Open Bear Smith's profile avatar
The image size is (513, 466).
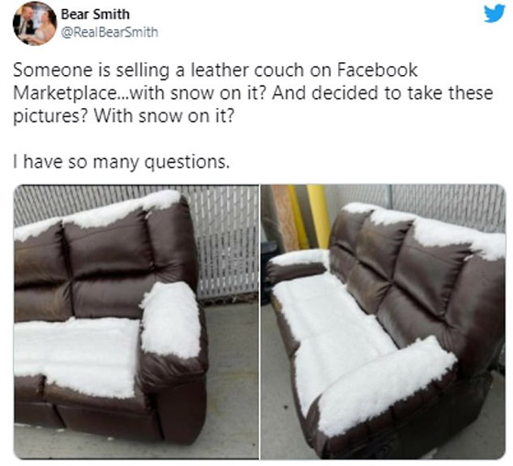click(35, 24)
